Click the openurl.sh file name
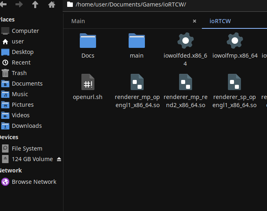267x211 pixels. coord(88,97)
